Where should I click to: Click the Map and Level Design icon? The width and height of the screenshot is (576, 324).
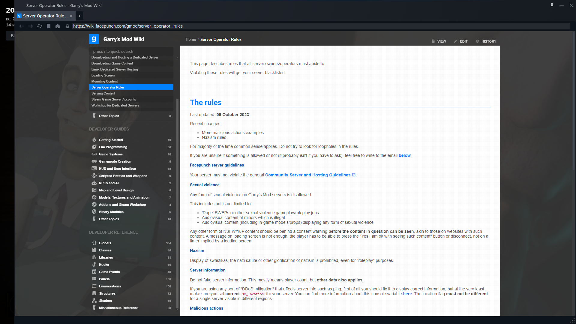[x=94, y=190]
